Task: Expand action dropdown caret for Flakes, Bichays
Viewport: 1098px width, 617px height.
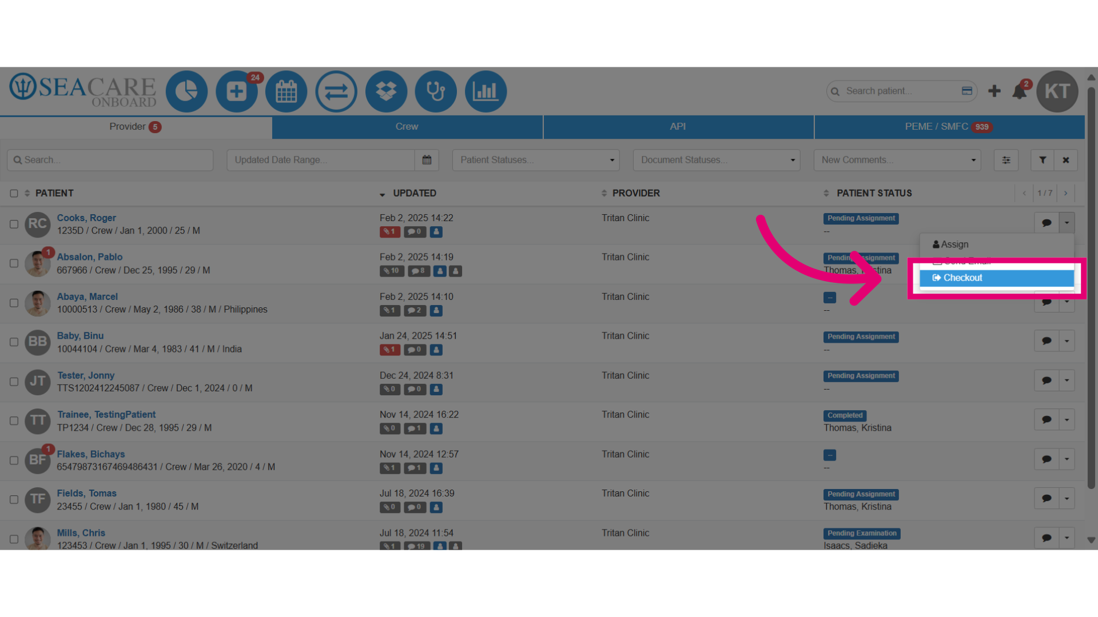Action: (x=1067, y=459)
